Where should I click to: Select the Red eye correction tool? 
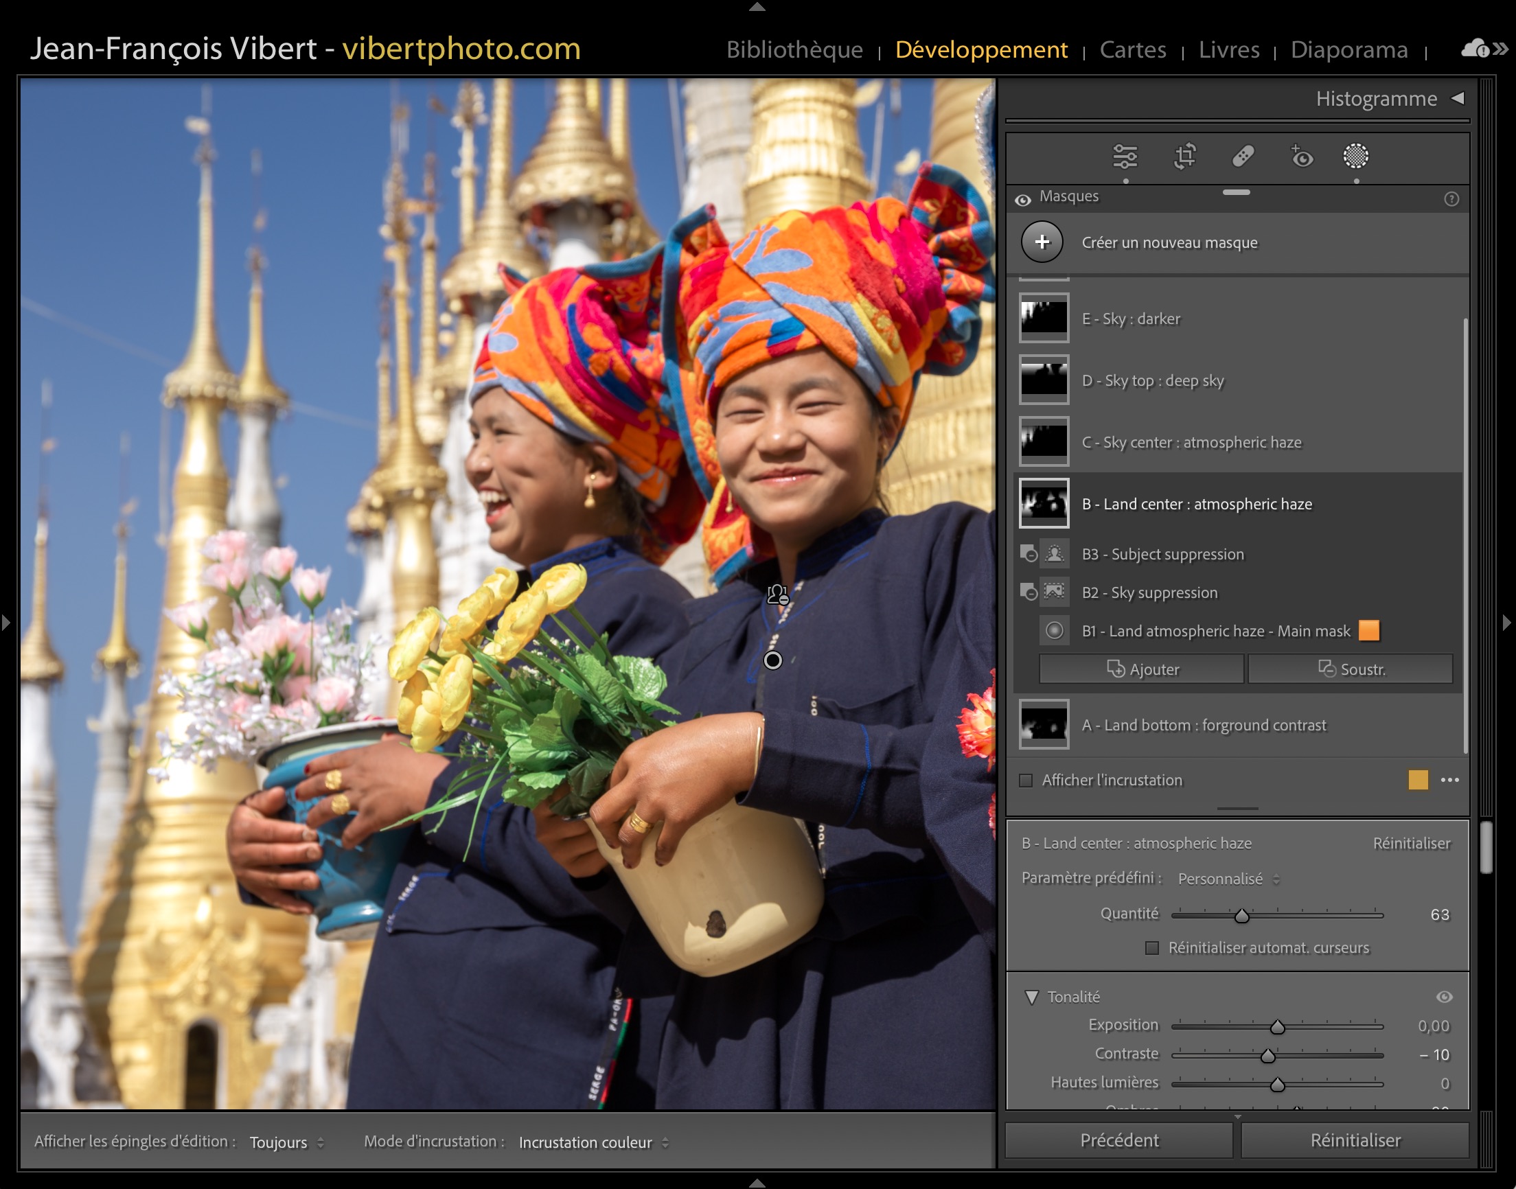[x=1302, y=157]
